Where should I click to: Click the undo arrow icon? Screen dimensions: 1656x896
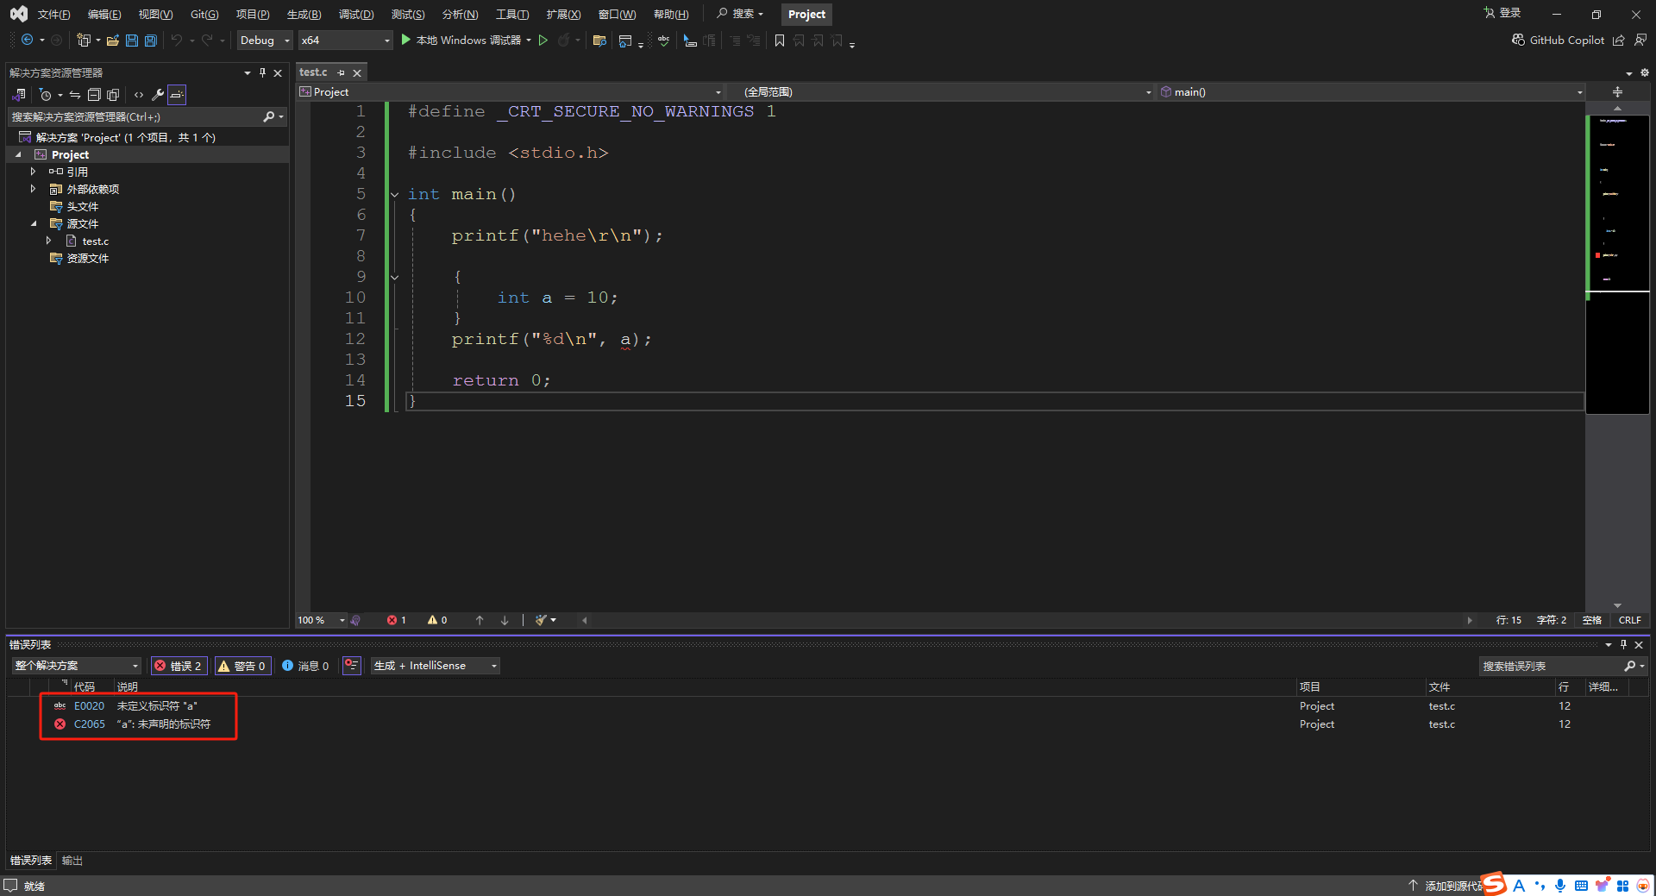pyautogui.click(x=177, y=40)
